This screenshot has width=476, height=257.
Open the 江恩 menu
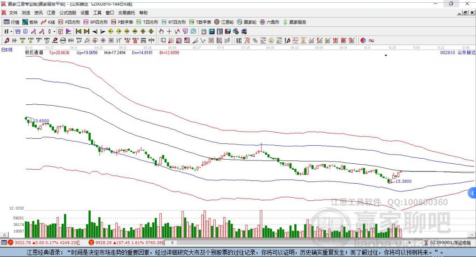(x=51, y=13)
